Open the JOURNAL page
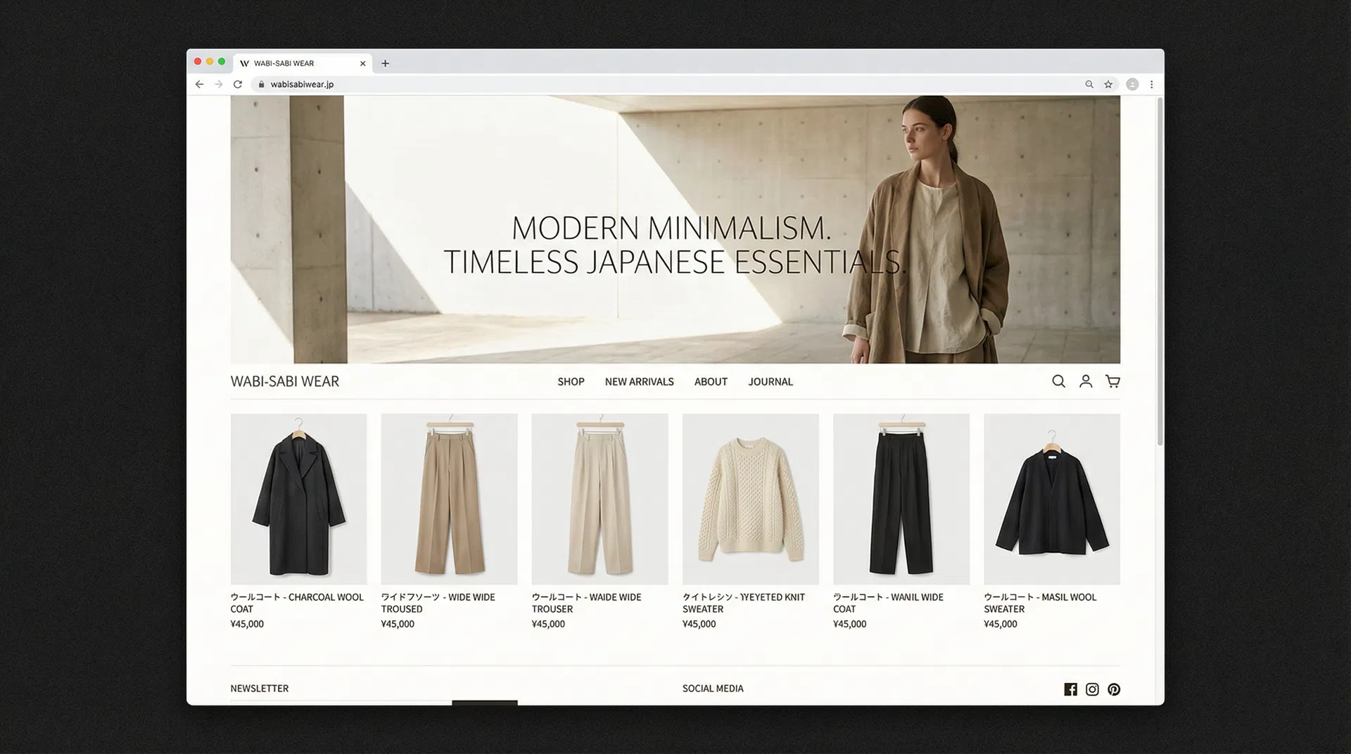 [770, 381]
